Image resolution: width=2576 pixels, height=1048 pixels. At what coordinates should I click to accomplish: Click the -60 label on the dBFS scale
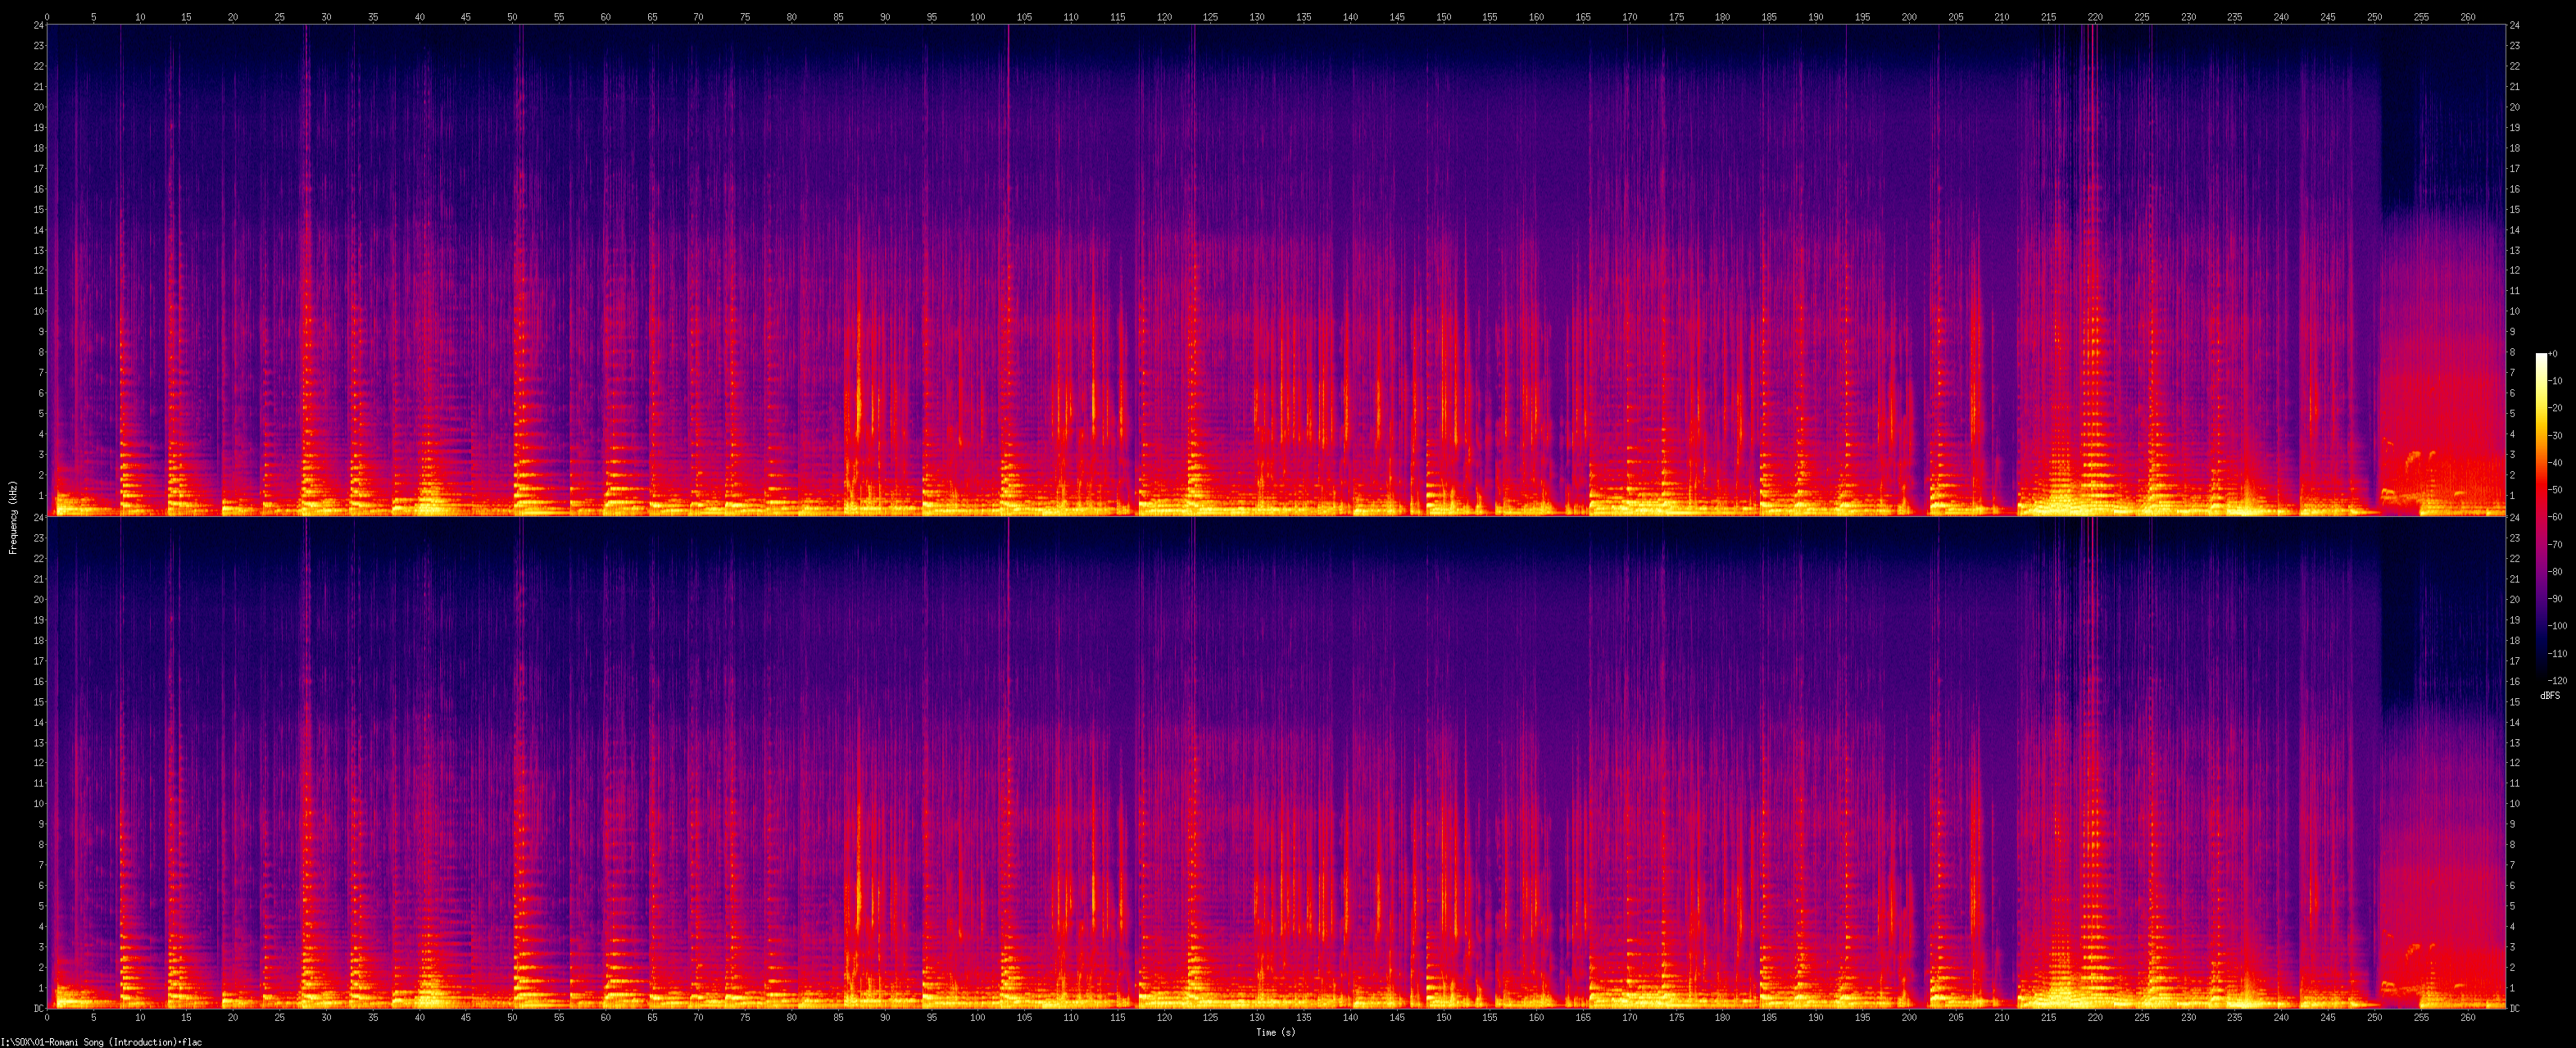[x=2554, y=517]
